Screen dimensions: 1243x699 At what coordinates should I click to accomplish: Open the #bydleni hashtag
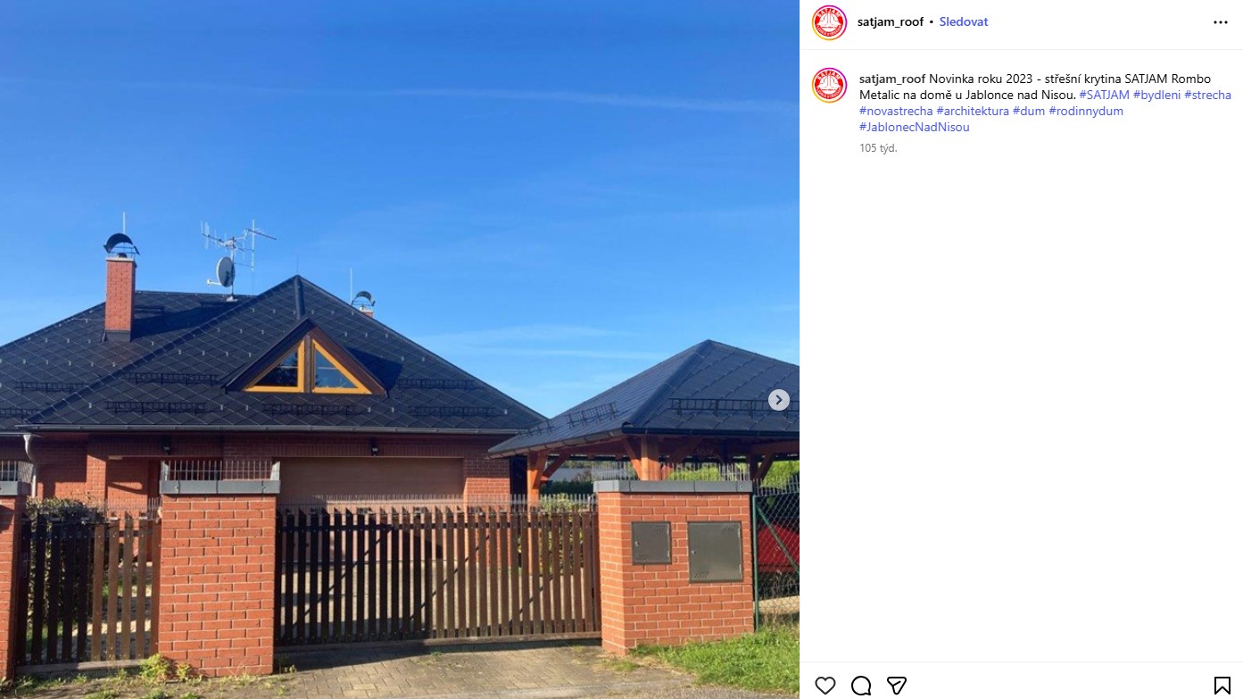[1156, 95]
